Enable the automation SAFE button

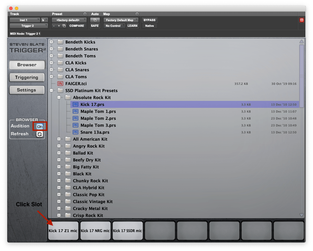coord(95,26)
